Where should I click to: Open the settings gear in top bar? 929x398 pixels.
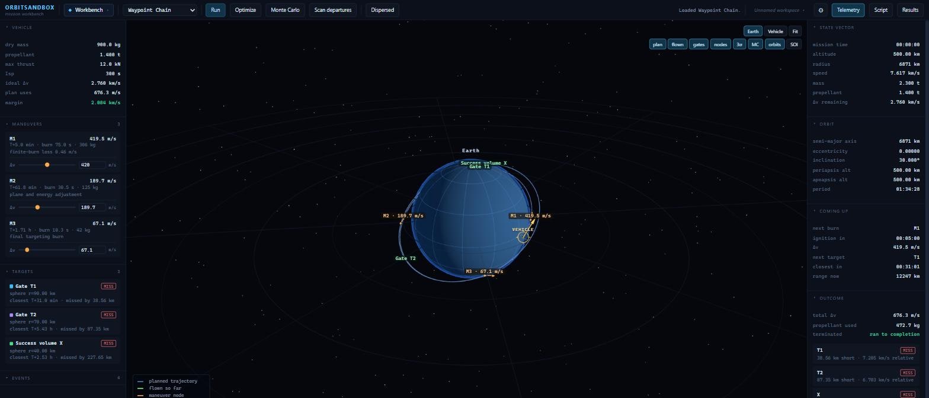[821, 10]
